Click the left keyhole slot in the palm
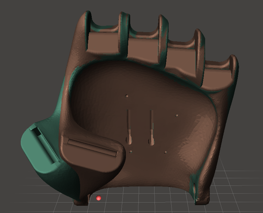Viewport: 263px width, 213px height. 129,127
